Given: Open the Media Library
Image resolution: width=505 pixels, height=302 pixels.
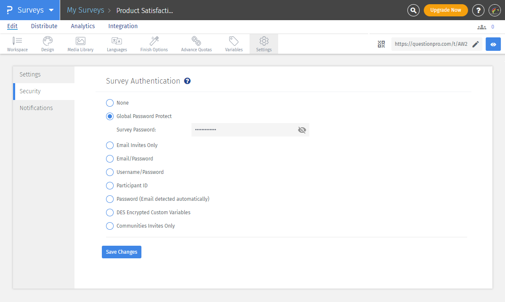Looking at the screenshot, I should point(80,44).
